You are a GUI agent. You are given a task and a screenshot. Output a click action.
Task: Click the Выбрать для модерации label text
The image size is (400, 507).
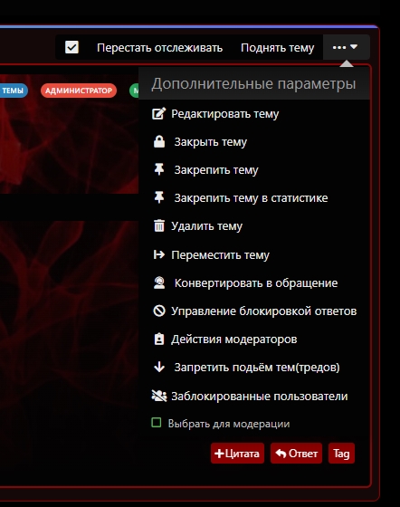(229, 424)
